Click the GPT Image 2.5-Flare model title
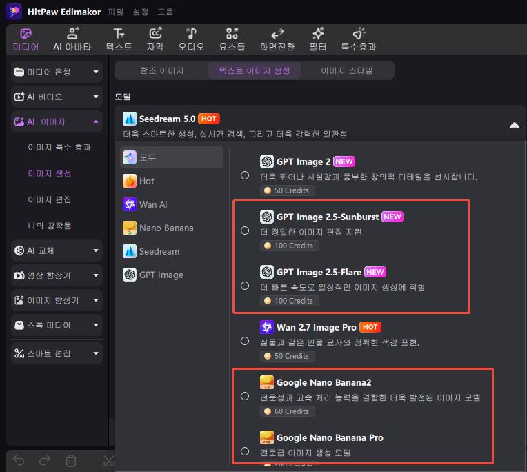 (x=319, y=272)
